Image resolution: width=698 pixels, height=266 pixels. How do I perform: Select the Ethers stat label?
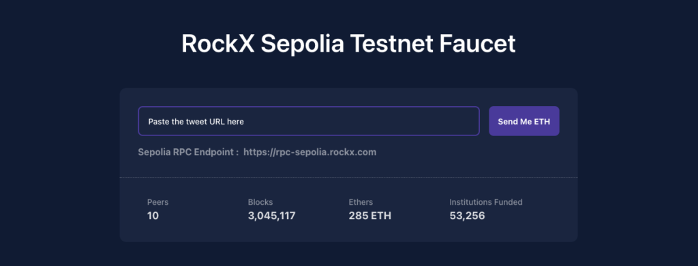click(361, 202)
